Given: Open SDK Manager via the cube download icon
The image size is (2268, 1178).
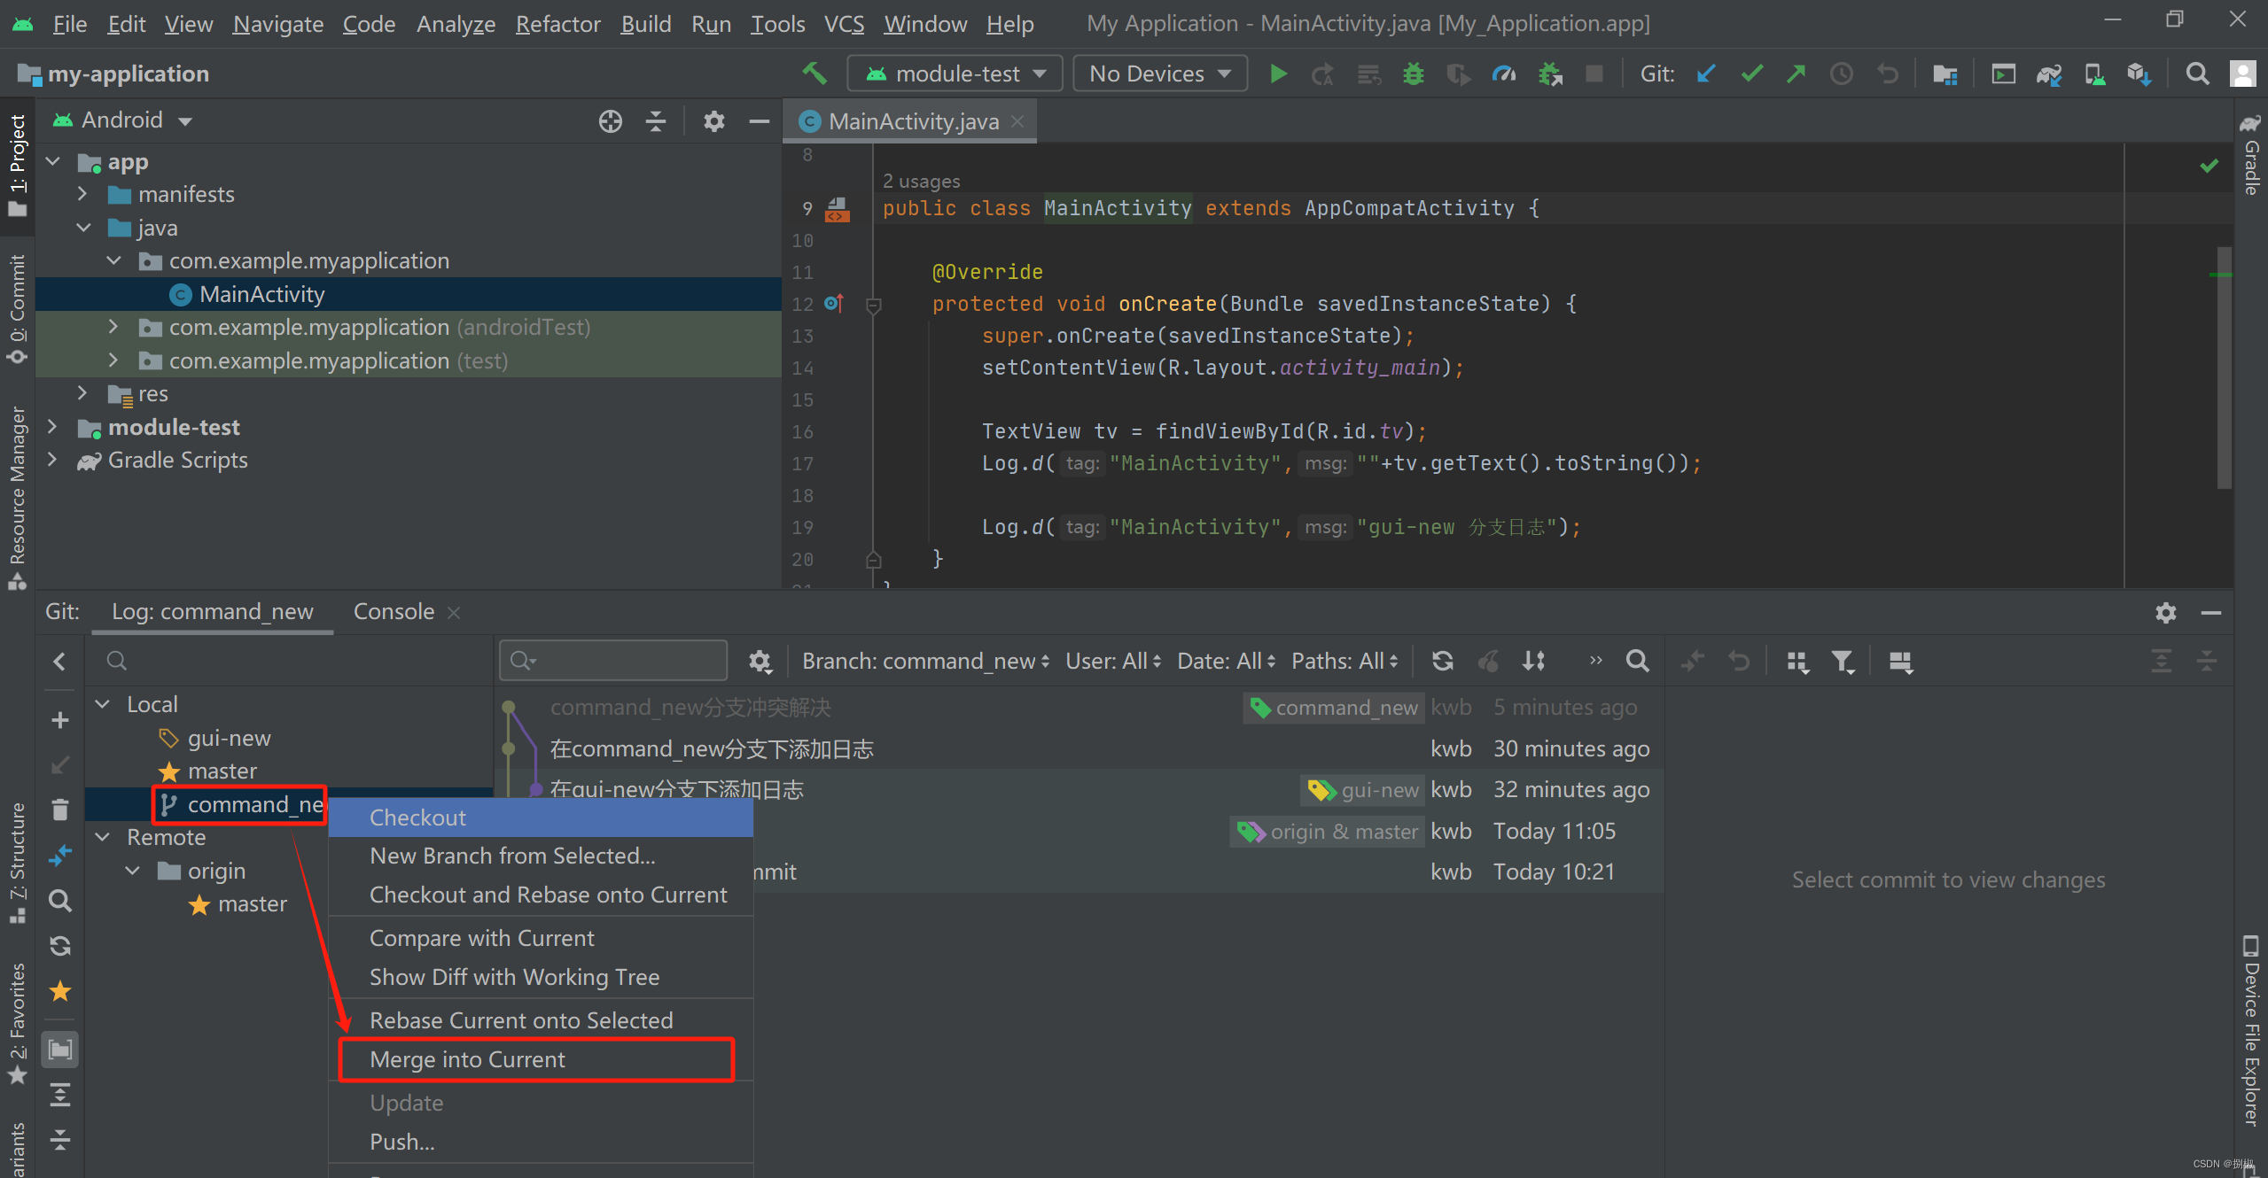Looking at the screenshot, I should click(2139, 74).
